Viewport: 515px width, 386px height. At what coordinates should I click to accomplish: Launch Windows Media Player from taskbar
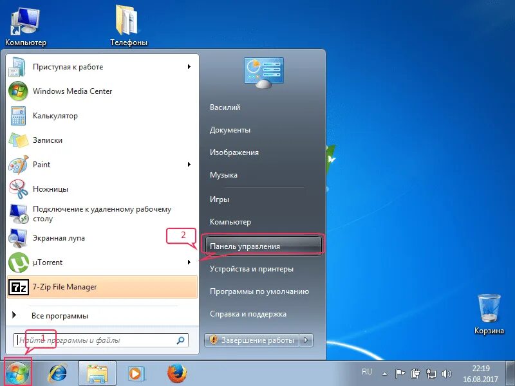click(x=136, y=374)
